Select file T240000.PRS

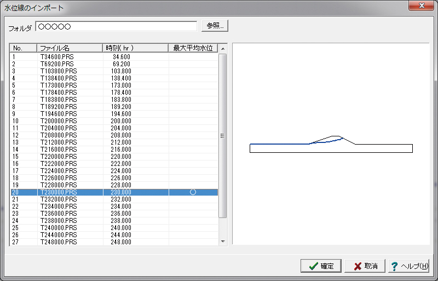coord(59,228)
